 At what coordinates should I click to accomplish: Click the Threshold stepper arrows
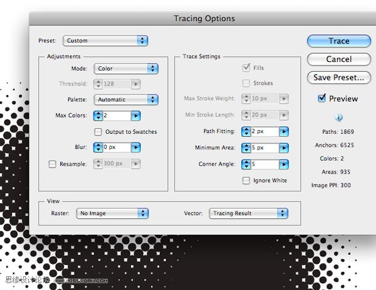[98, 84]
